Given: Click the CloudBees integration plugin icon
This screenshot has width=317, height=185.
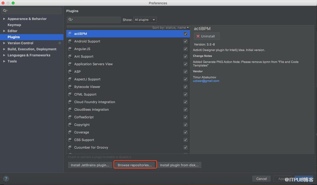Looking at the screenshot, I should point(70,109).
